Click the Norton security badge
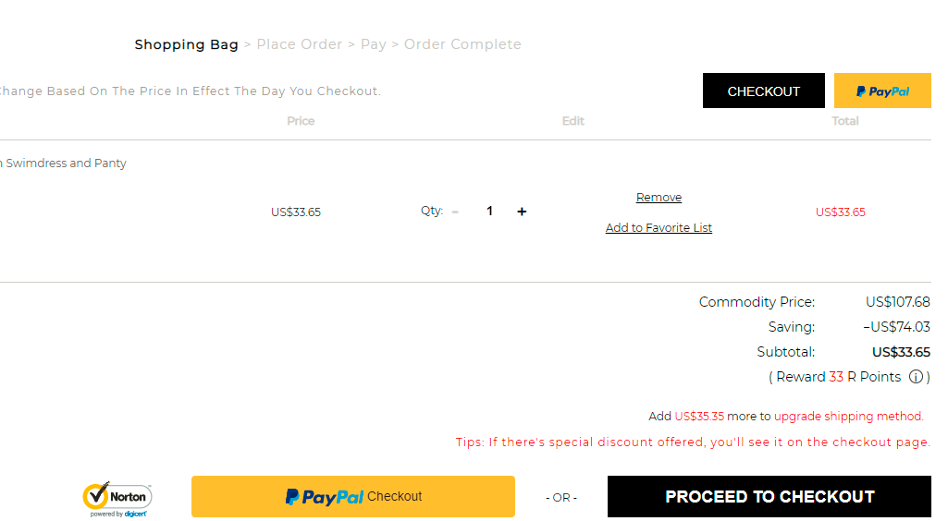Viewport: 948px width, 521px height. tap(117, 498)
